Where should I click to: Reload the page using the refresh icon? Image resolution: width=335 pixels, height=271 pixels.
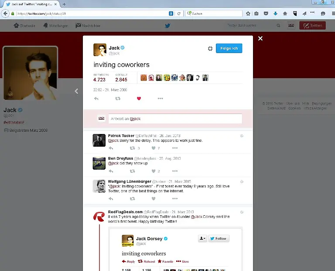179,13
